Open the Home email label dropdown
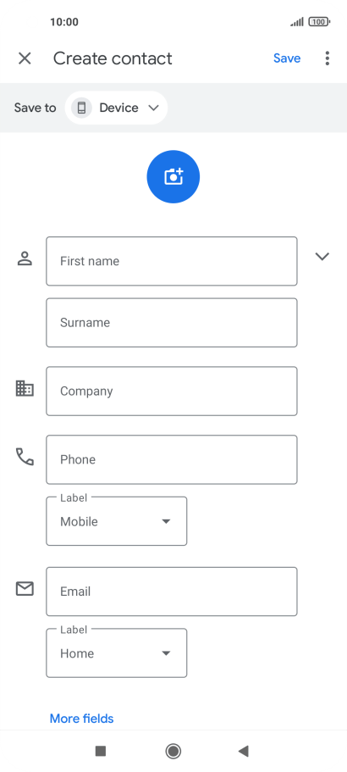Image resolution: width=347 pixels, height=772 pixels. (117, 653)
